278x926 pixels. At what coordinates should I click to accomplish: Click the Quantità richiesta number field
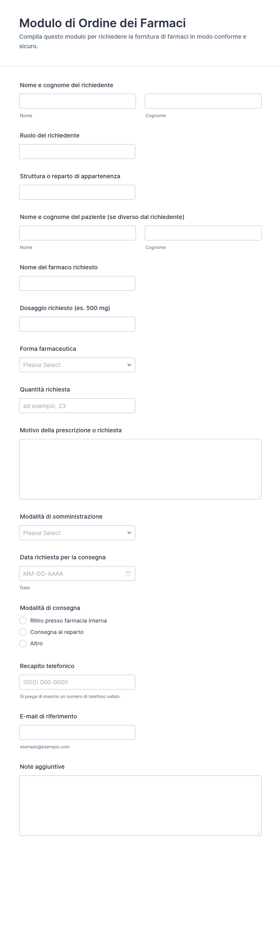click(x=77, y=406)
